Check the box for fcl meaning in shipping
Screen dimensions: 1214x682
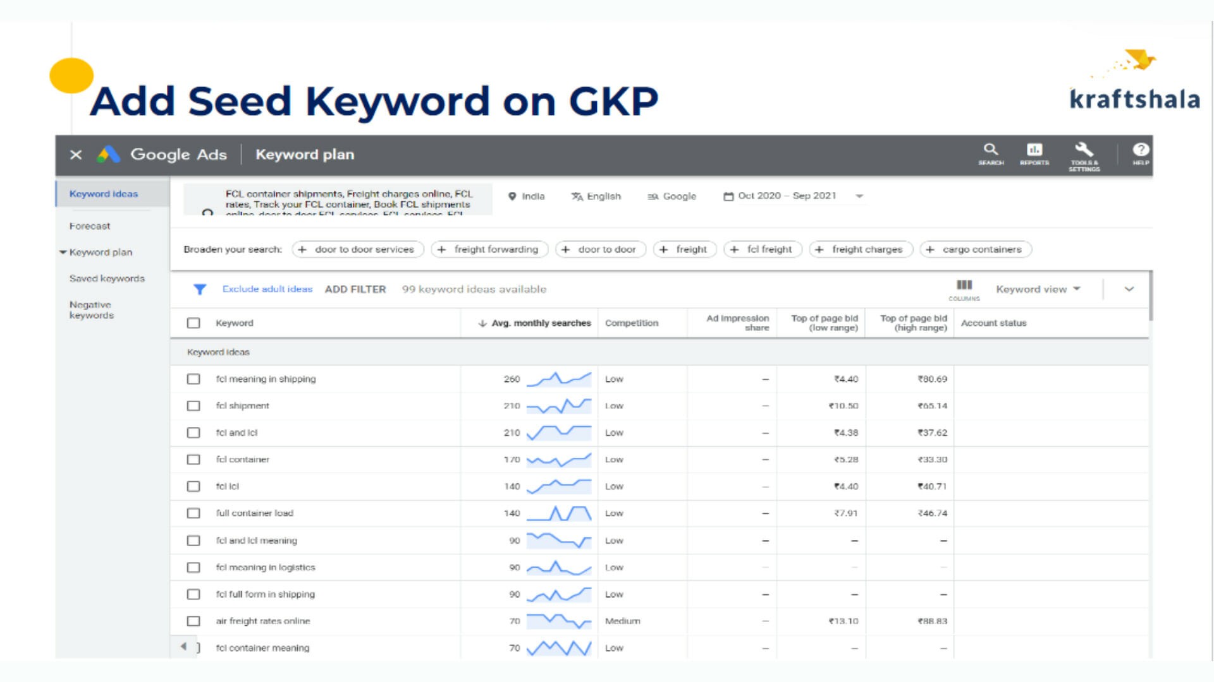(193, 379)
